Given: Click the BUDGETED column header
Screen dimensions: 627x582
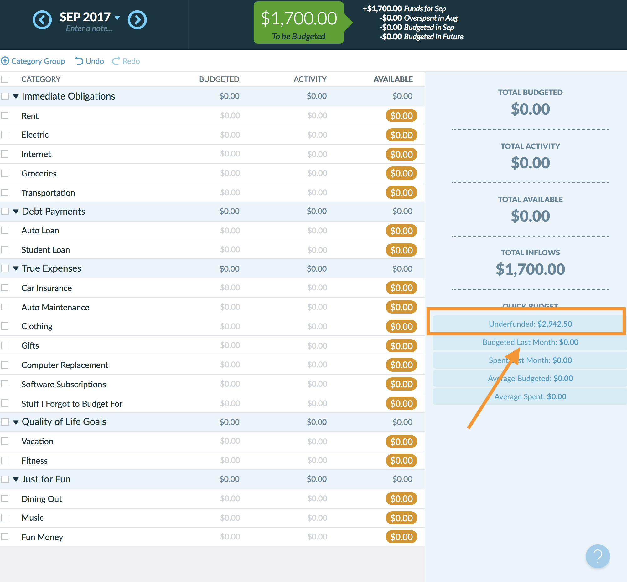Looking at the screenshot, I should coord(219,79).
